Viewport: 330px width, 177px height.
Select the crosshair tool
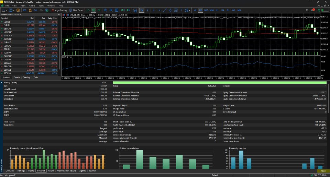(x=147, y=10)
